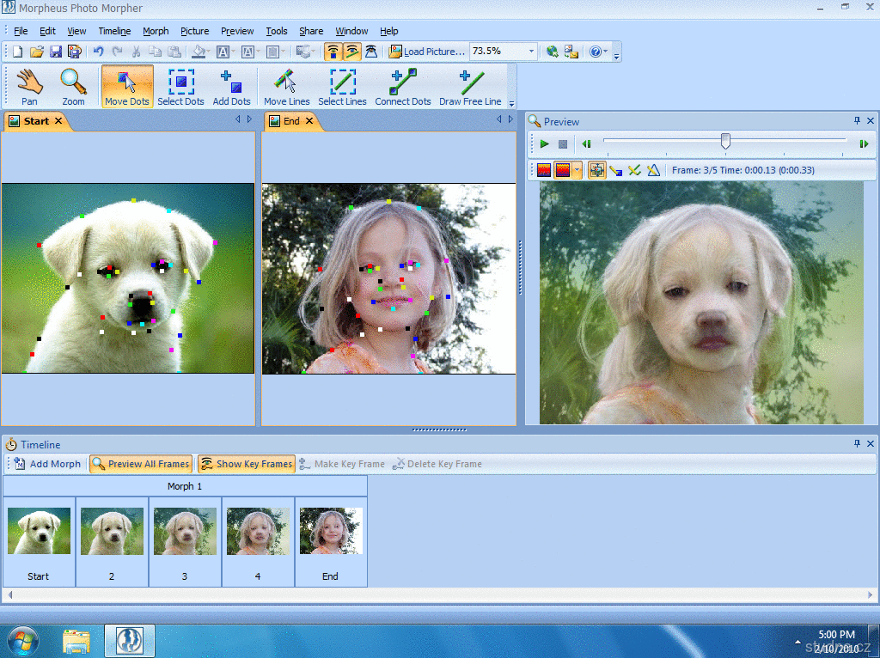The width and height of the screenshot is (880, 658).
Task: Click the Load Picture button
Action: 427,52
